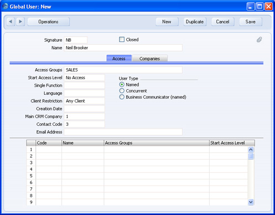The image size is (275, 215).
Task: Click the Code cell in row 1
Action: 49,150
